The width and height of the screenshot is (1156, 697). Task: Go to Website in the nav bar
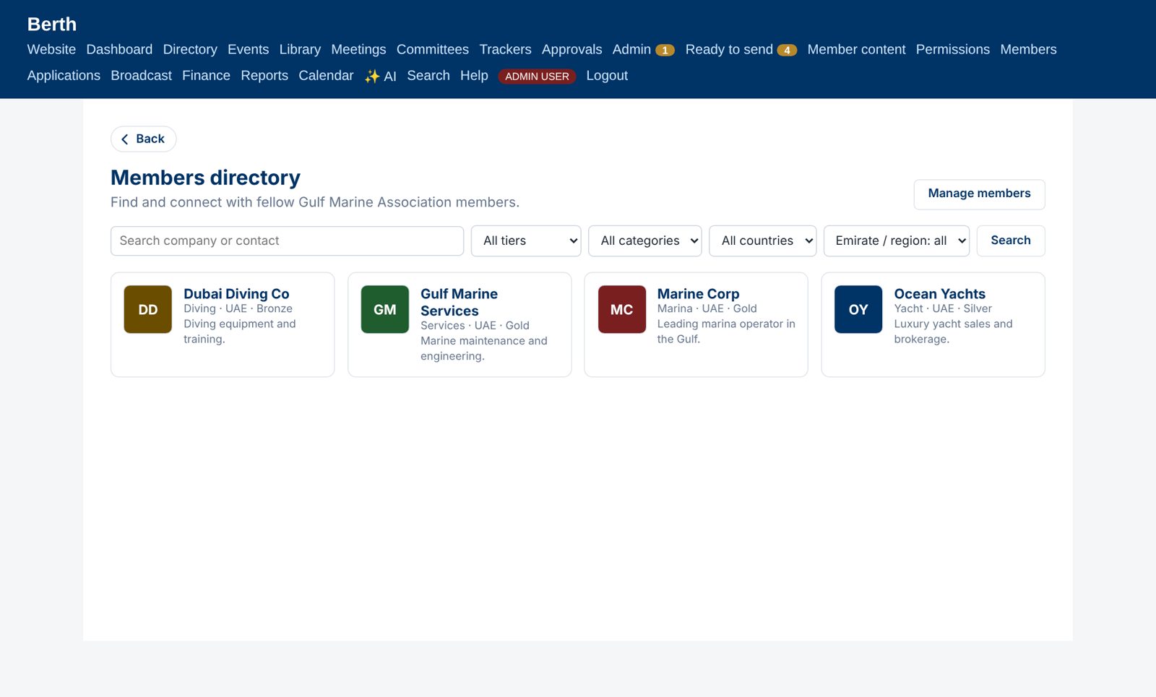(51, 49)
